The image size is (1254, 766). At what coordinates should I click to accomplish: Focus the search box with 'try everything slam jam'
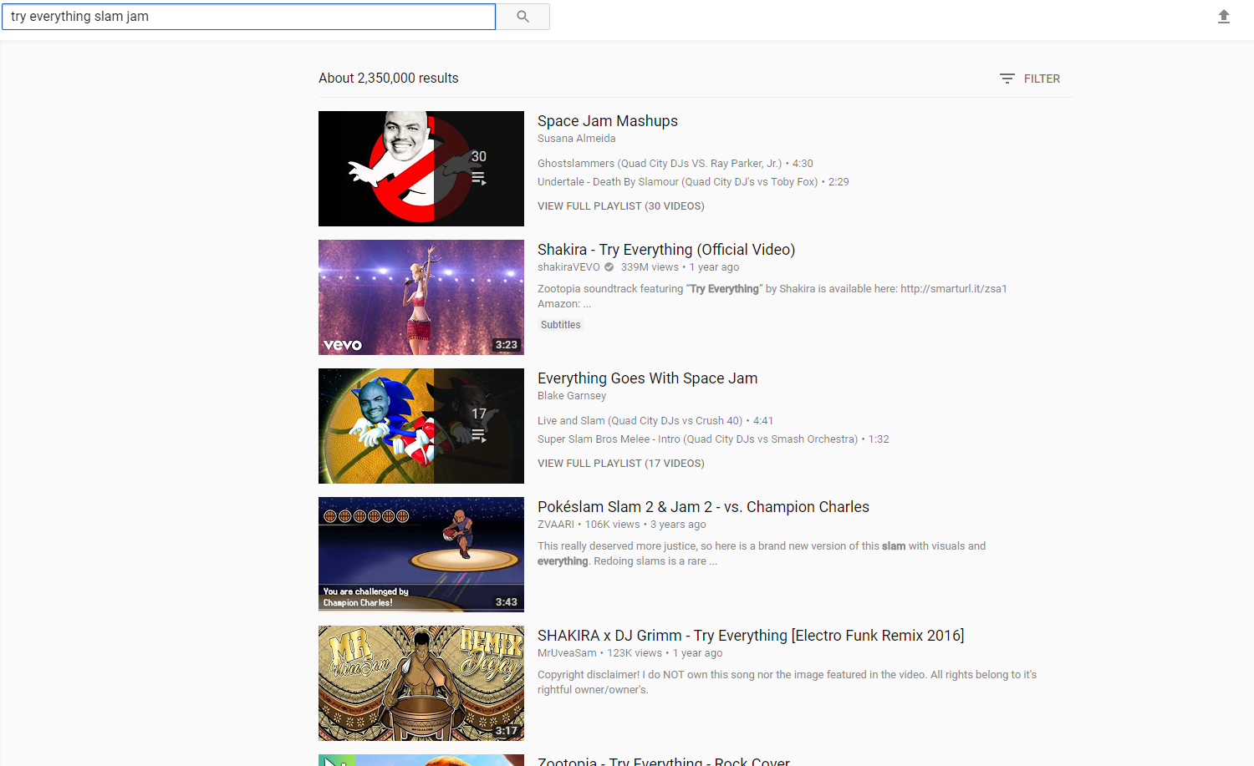pos(248,17)
